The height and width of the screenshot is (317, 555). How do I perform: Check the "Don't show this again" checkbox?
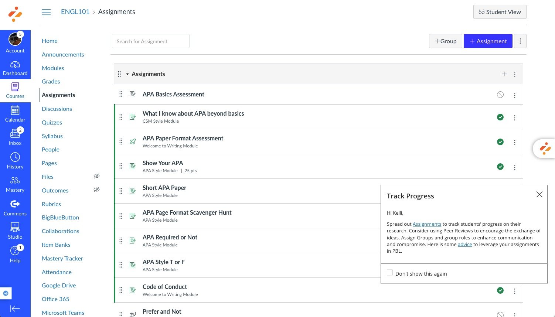tap(390, 273)
